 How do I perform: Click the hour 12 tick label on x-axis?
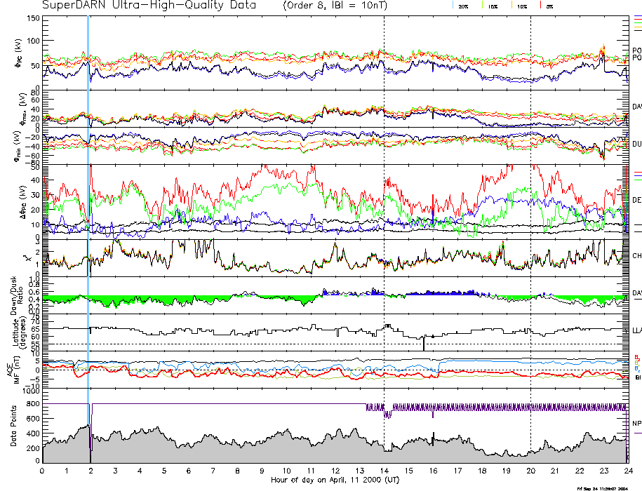tap(335, 471)
